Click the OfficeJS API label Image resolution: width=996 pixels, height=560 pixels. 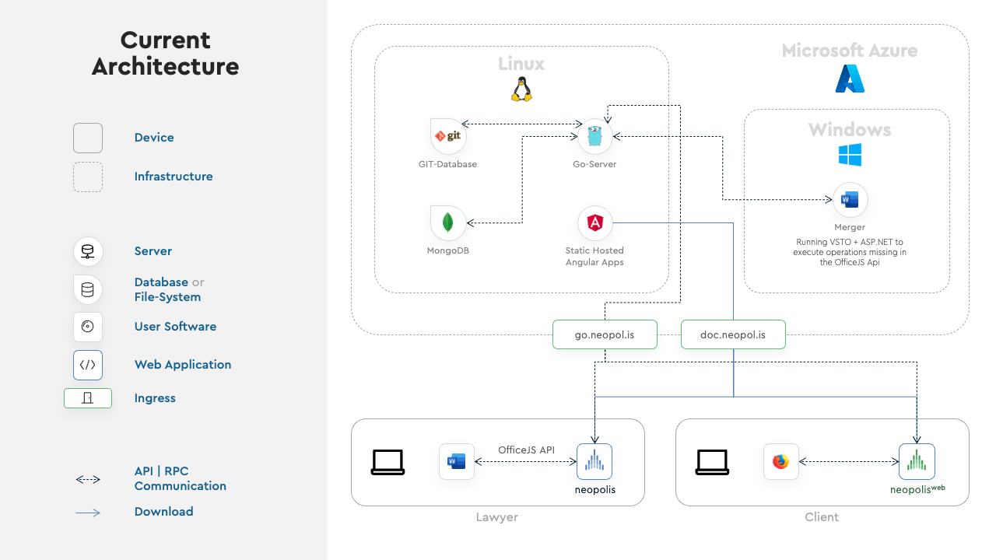coord(527,450)
